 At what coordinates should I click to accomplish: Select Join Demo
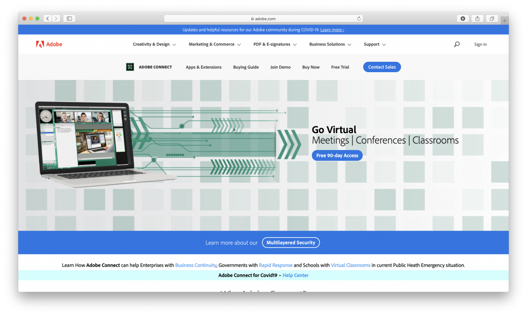coord(280,67)
